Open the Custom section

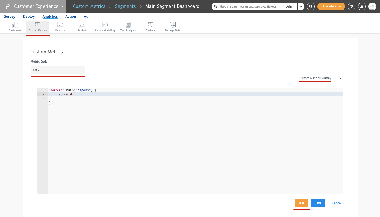tap(150, 26)
